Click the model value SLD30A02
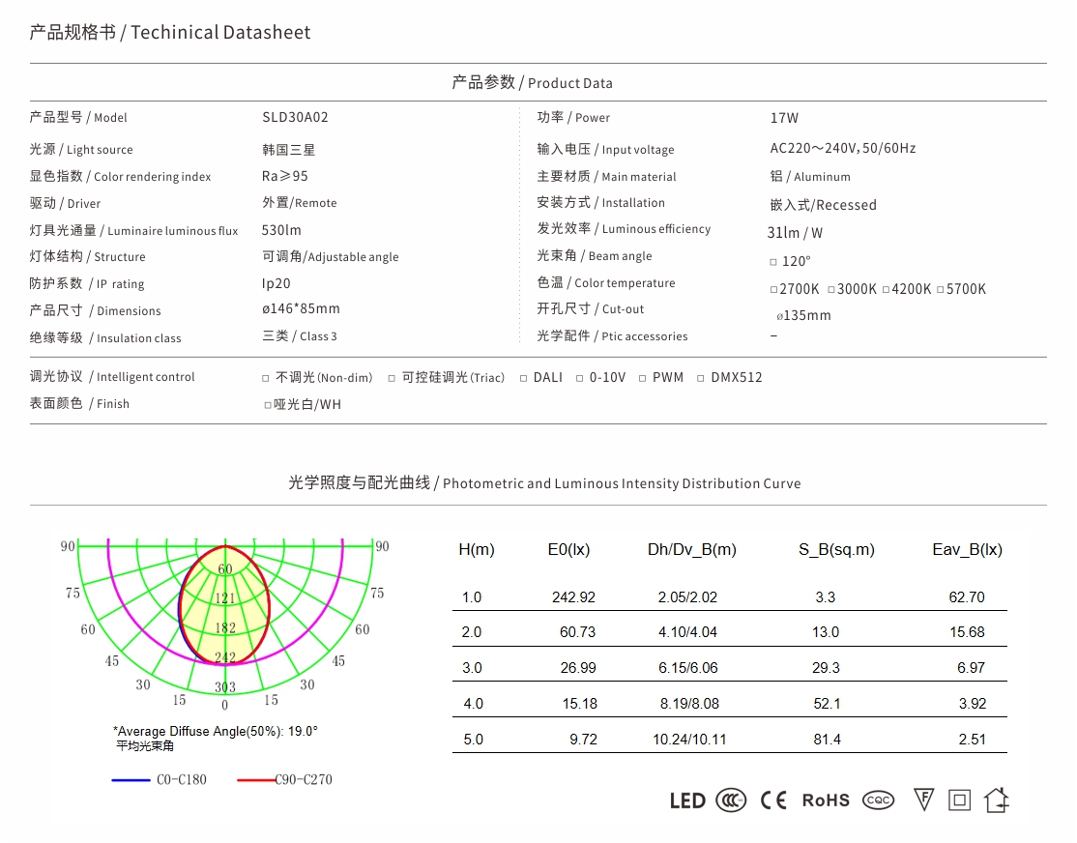The image size is (1077, 843). (295, 118)
